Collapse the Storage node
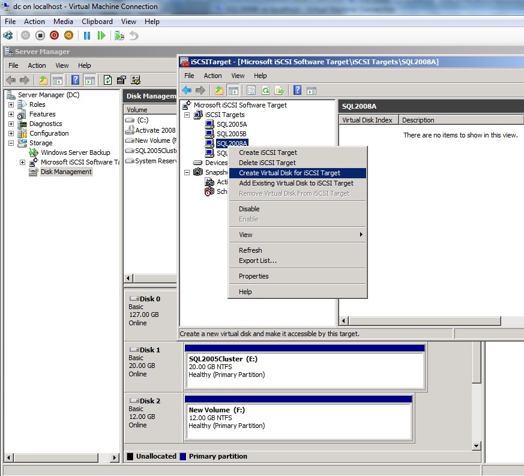 (x=11, y=143)
